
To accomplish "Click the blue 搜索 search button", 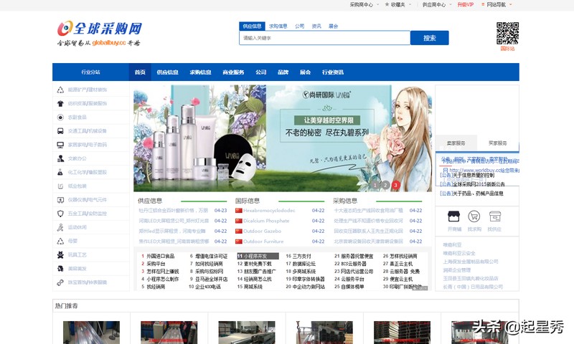I will [x=429, y=38].
